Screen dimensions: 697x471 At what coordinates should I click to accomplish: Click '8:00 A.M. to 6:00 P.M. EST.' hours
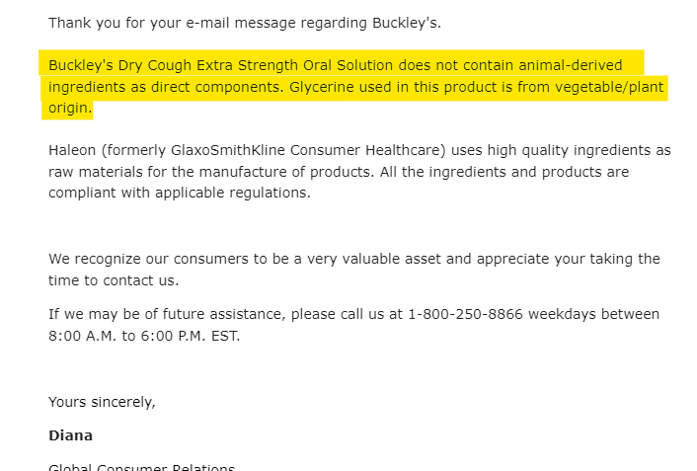(x=144, y=335)
